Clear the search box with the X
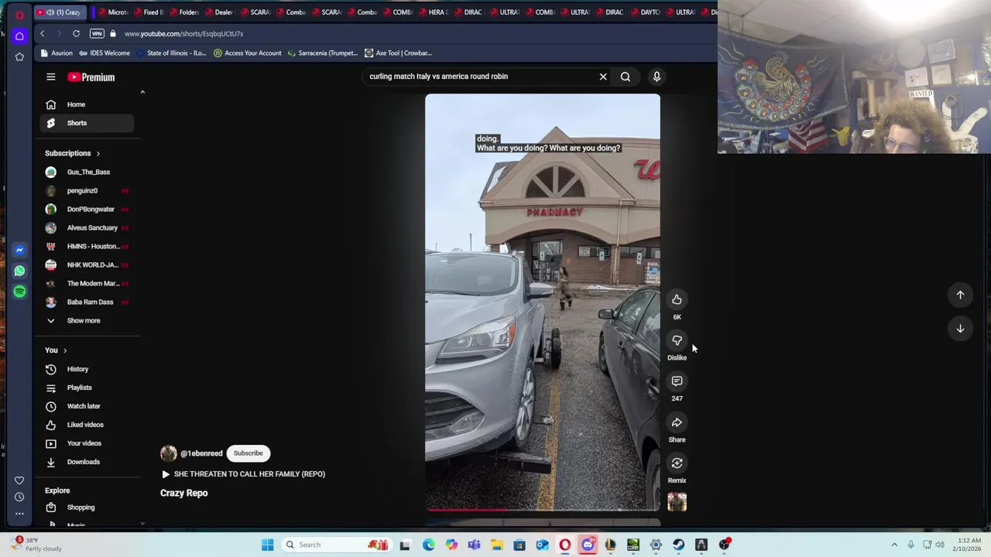Viewport: 991px width, 557px height. point(603,77)
